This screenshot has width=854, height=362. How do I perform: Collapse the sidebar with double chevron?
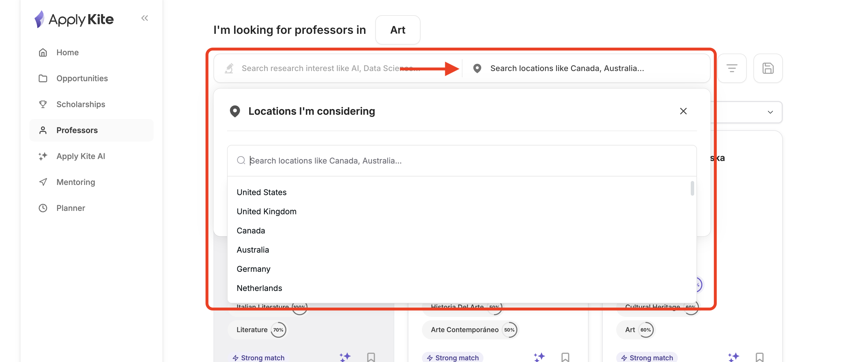(x=145, y=18)
